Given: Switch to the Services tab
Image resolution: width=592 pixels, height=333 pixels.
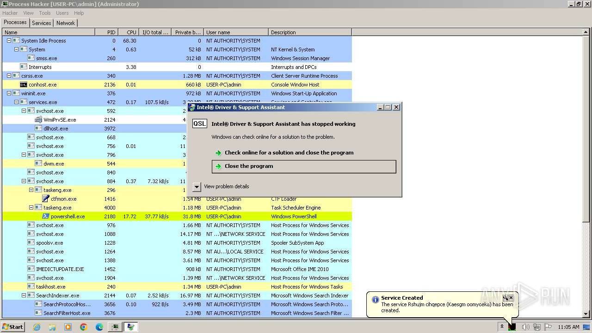Looking at the screenshot, I should point(42,23).
